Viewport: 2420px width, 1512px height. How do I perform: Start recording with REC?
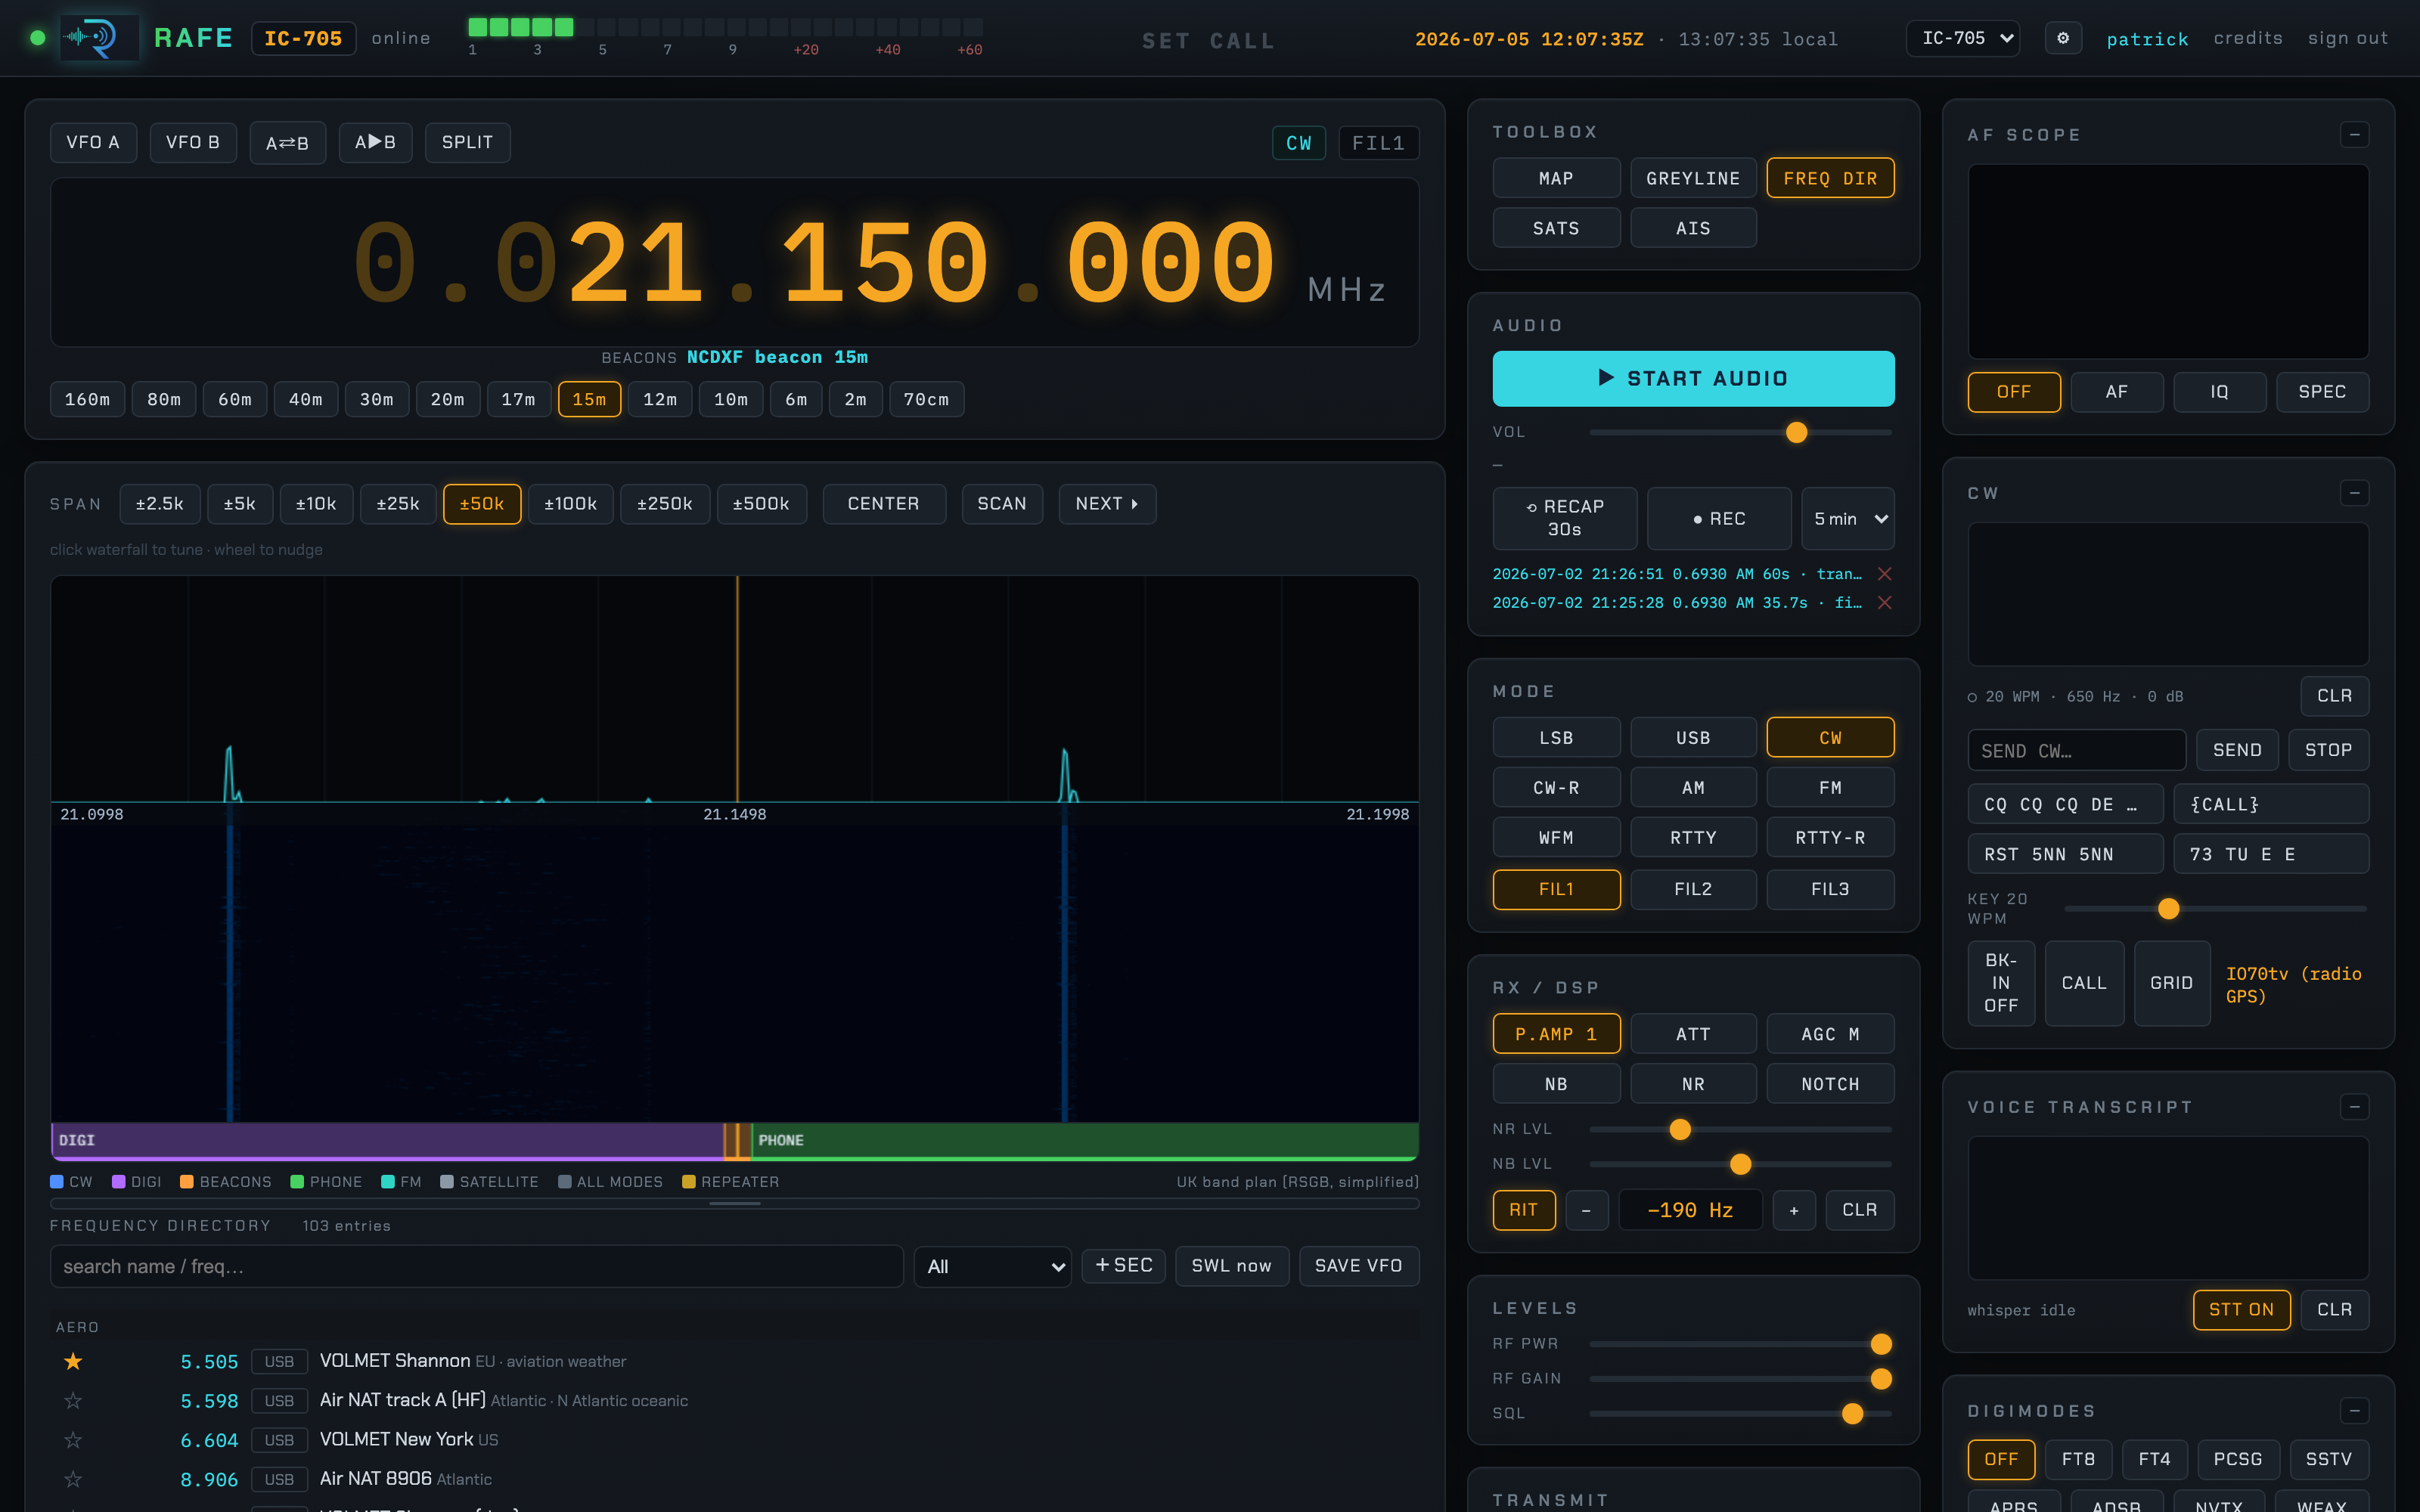coord(1718,518)
